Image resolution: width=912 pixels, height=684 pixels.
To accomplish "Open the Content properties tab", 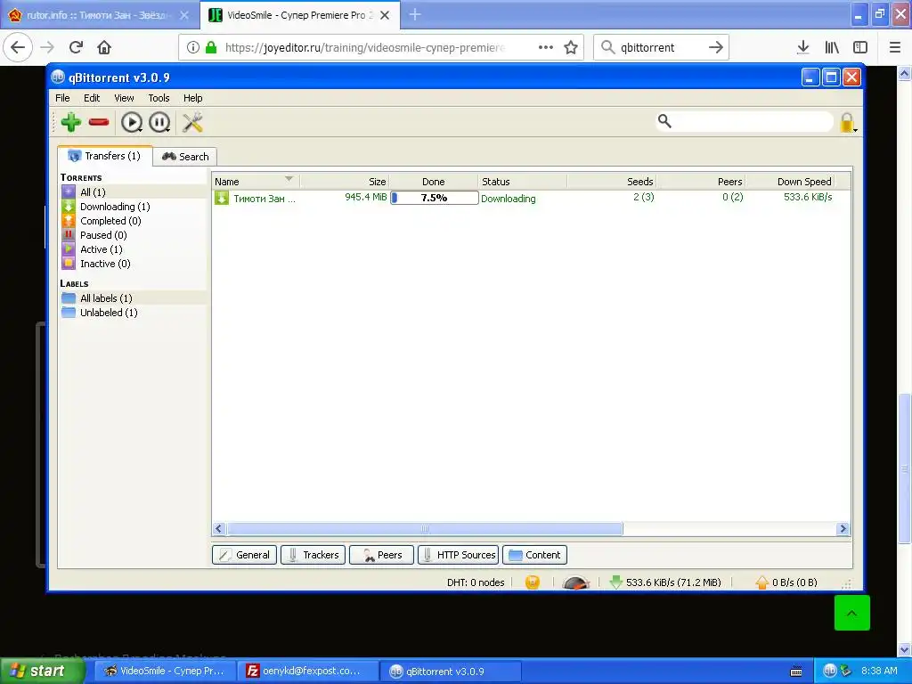I will pyautogui.click(x=534, y=555).
